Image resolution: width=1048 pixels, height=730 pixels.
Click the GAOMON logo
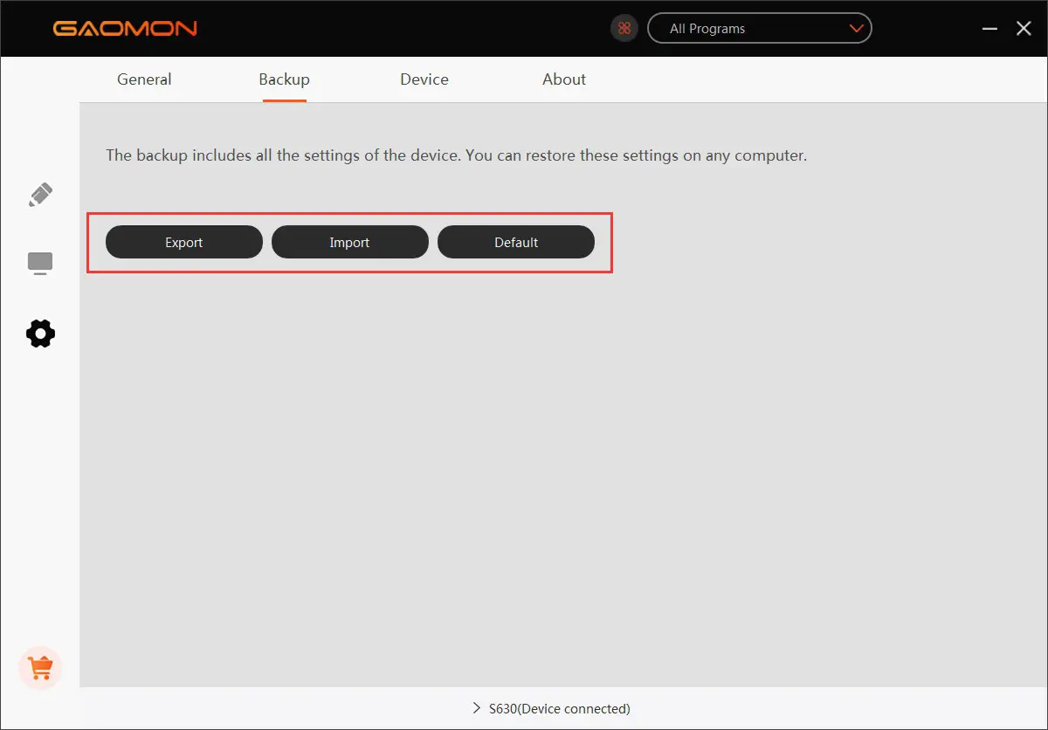coord(124,28)
